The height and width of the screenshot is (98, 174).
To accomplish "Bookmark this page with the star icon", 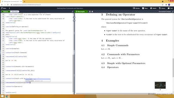I will pos(163,5).
